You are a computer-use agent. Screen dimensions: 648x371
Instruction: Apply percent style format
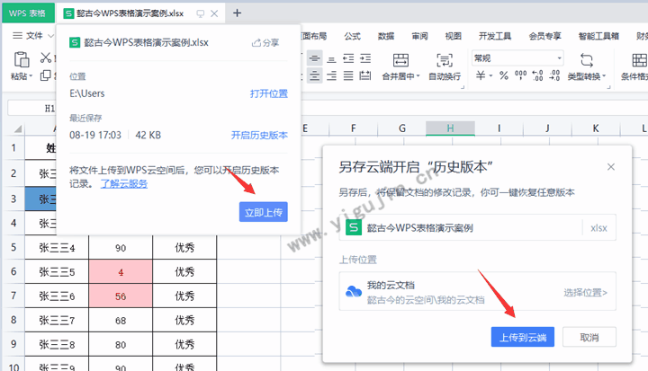(x=503, y=75)
